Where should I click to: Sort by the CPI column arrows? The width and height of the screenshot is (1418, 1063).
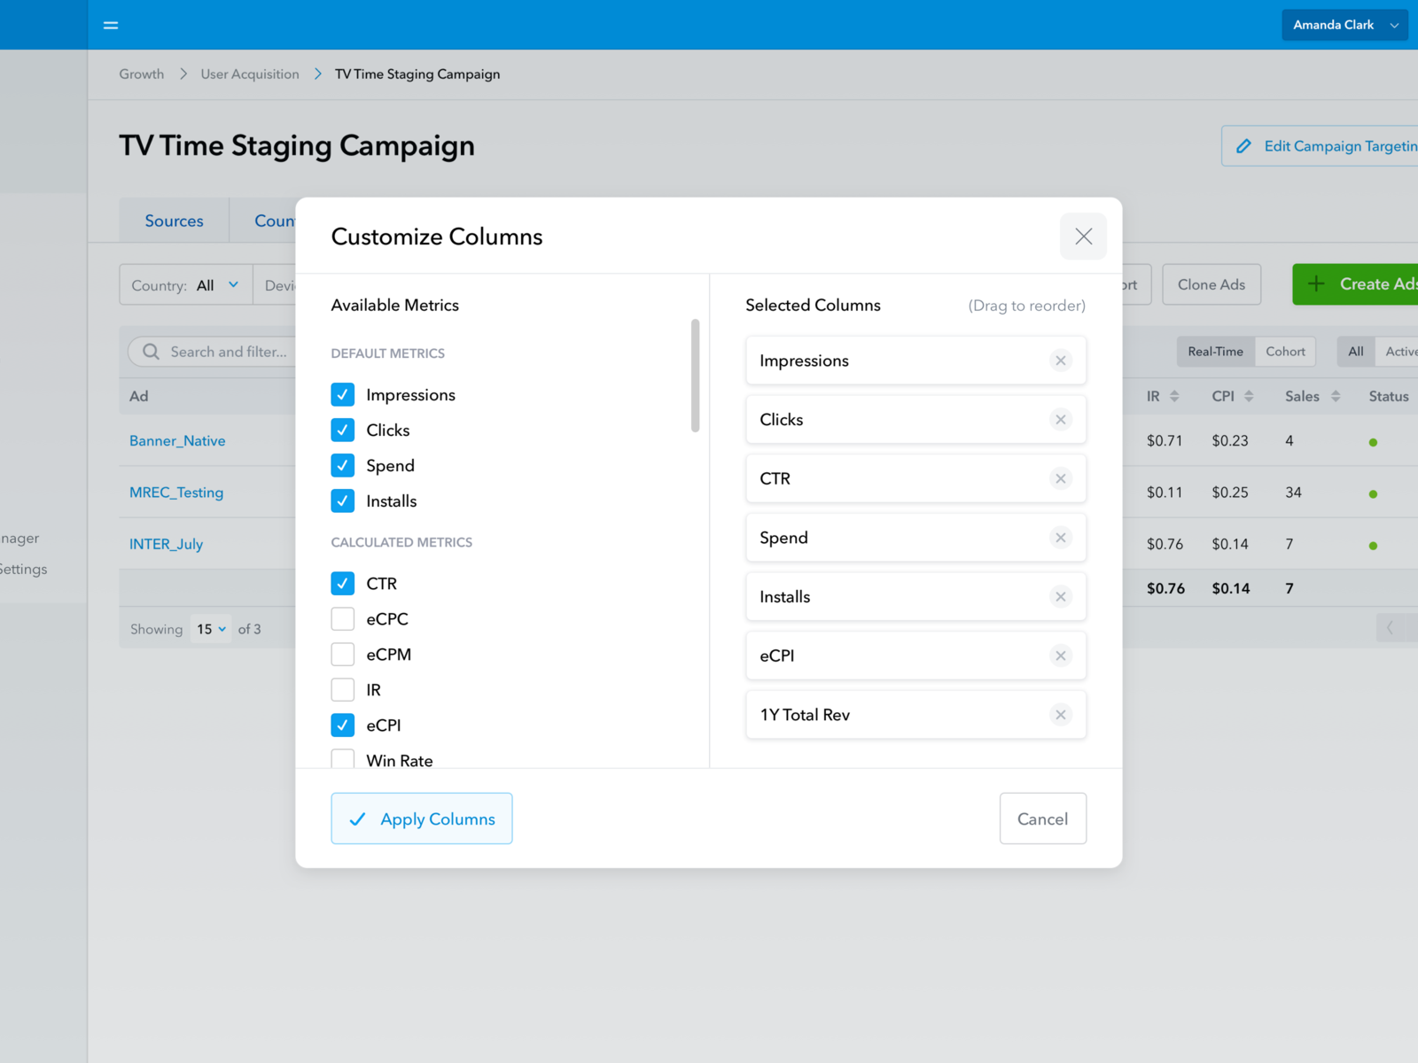[1249, 397]
